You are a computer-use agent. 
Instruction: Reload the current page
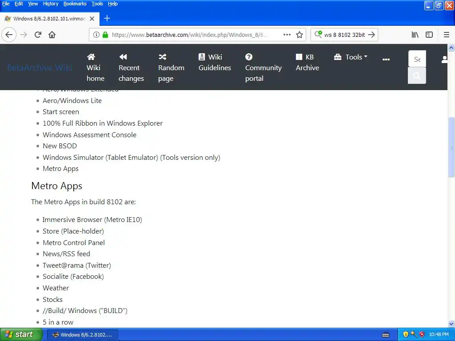tap(38, 35)
